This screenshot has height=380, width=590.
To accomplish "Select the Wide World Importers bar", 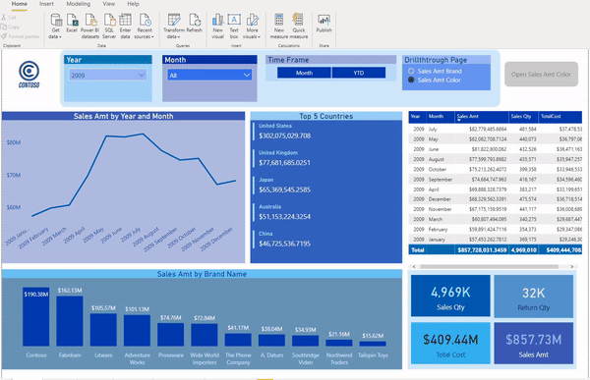I will 205,335.
